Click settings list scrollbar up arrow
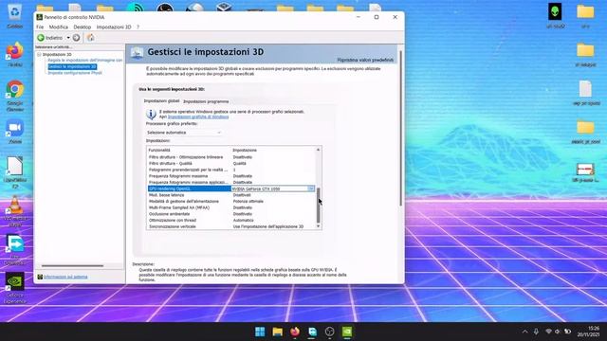The height and width of the screenshot is (341, 607). (319, 150)
